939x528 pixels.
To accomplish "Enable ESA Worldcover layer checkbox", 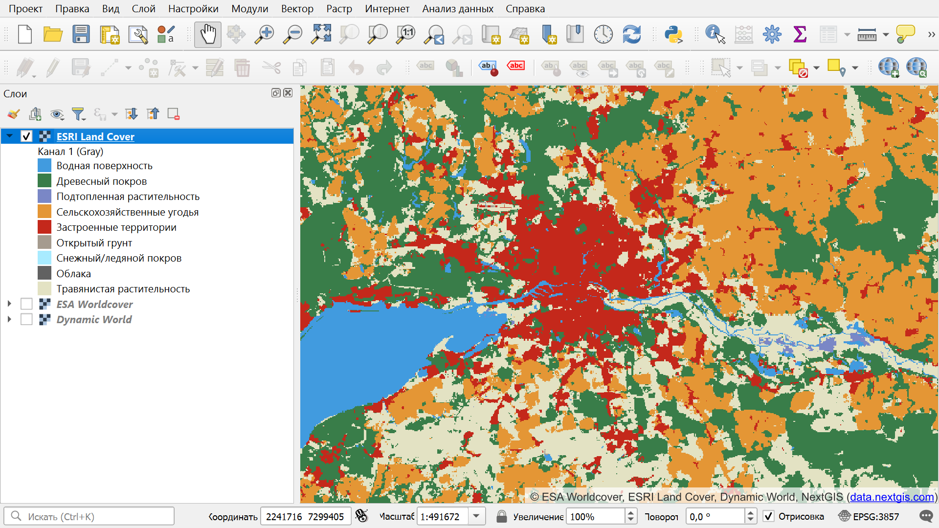I will 26,304.
